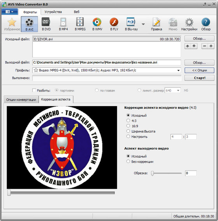
Task: Click the Обрезка crop slider handle
Action: [x=152, y=173]
